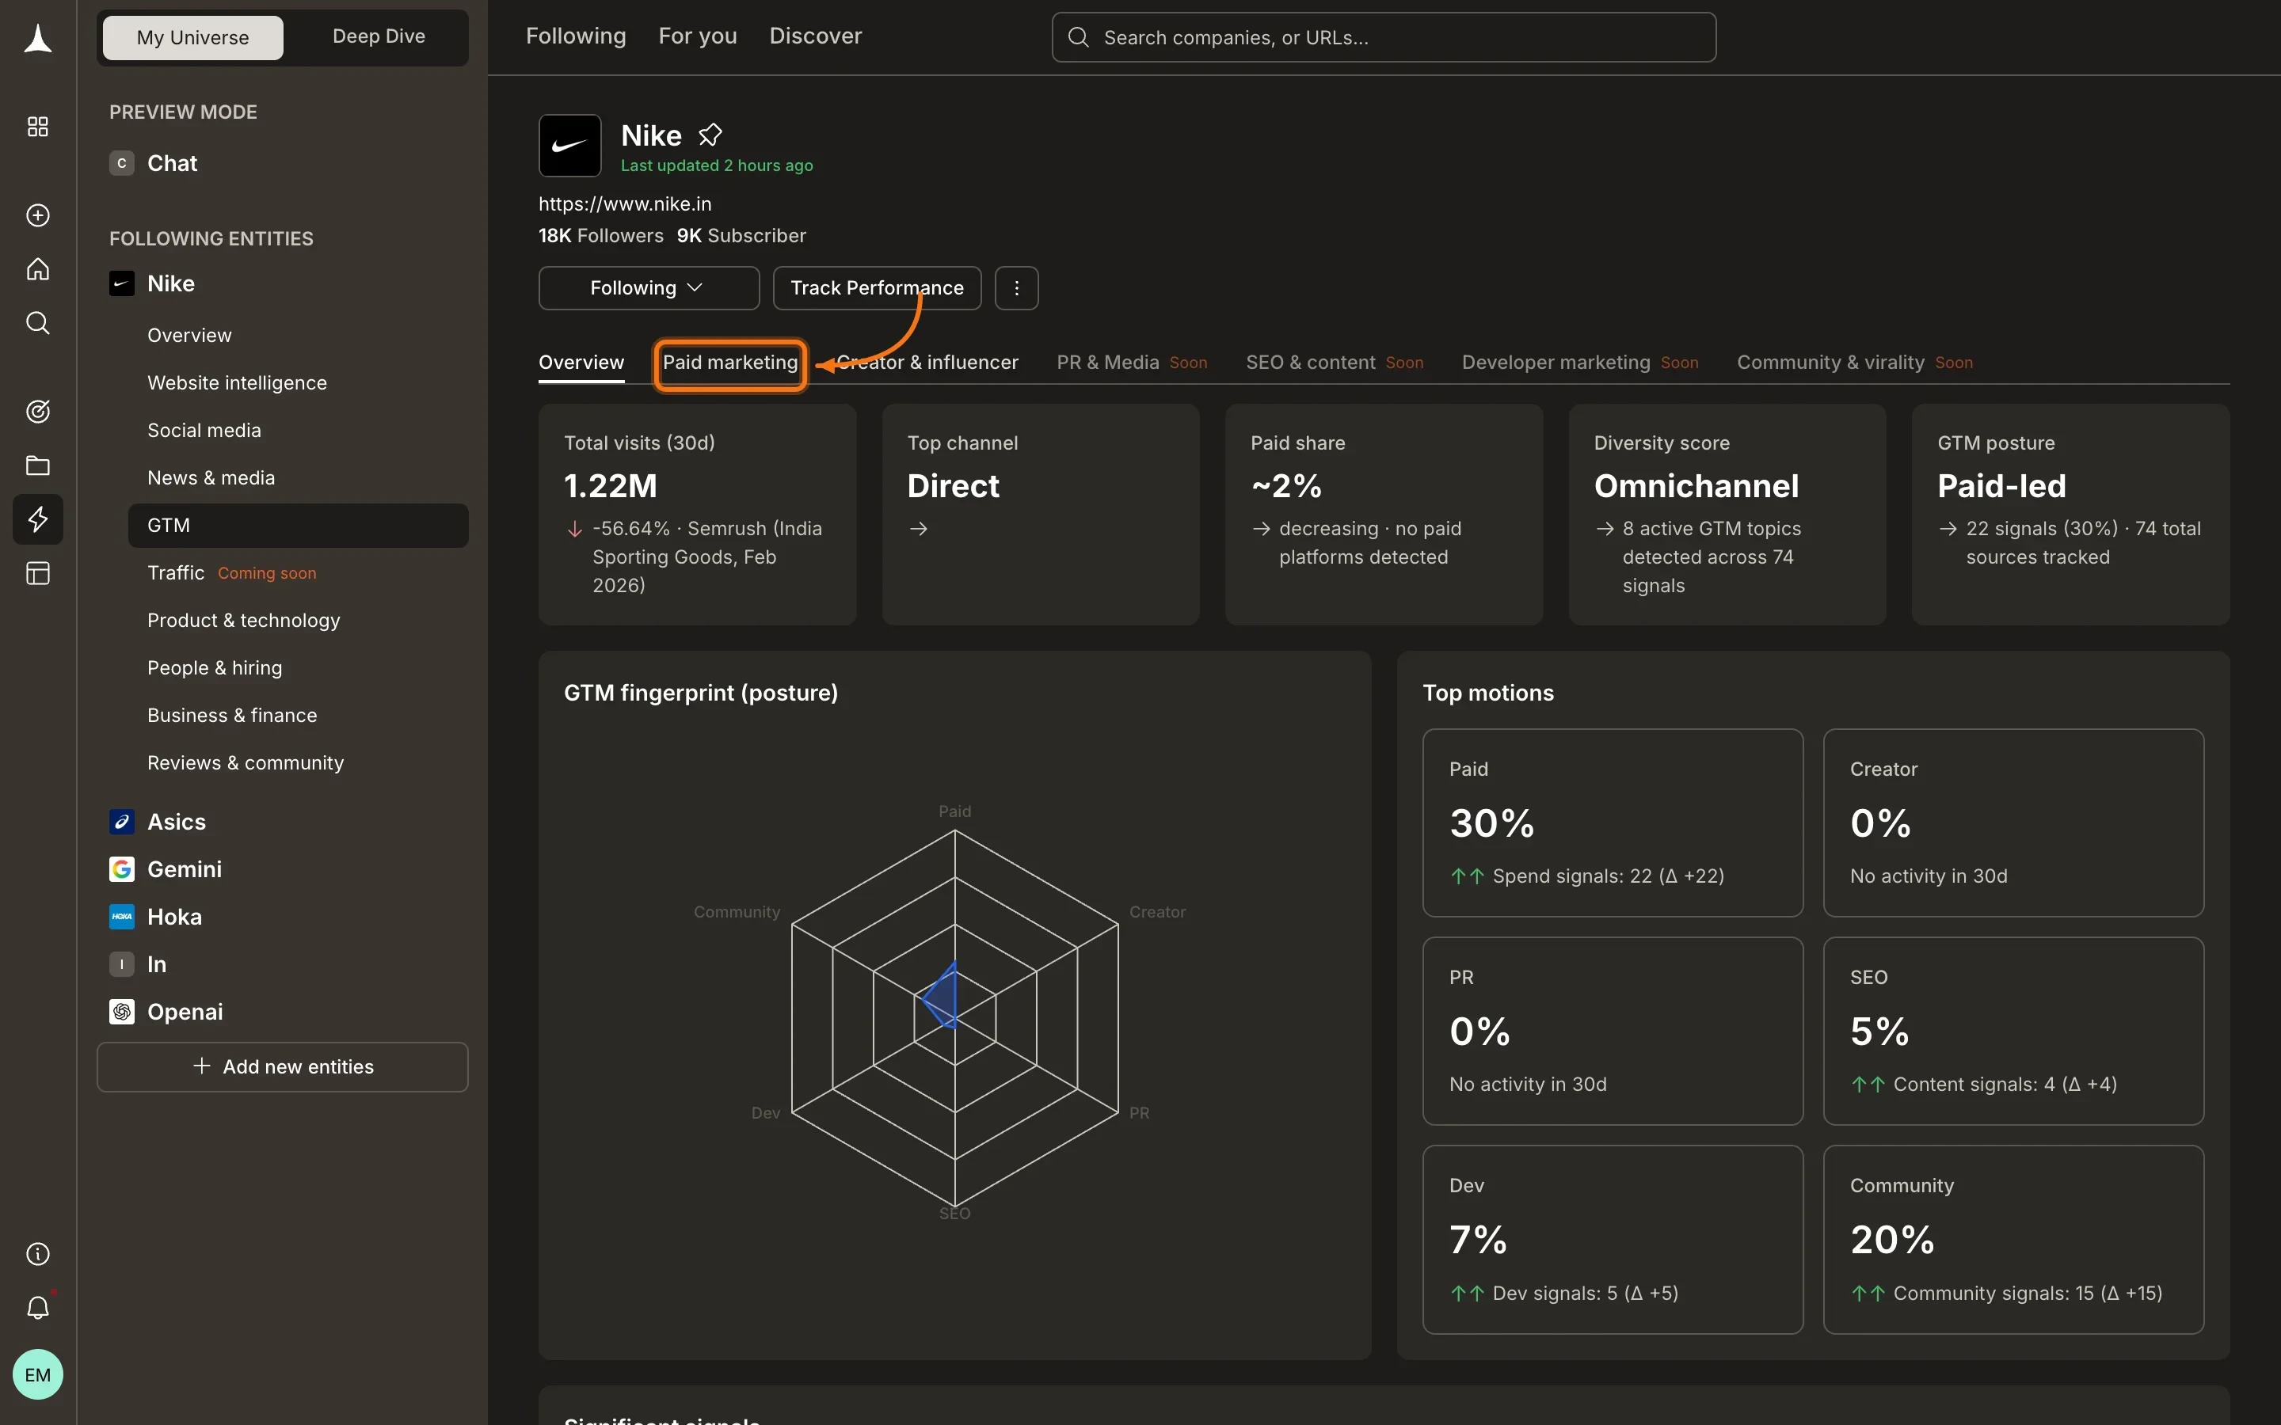Image resolution: width=2281 pixels, height=1425 pixels.
Task: Open the Following dropdown button
Action: 649,287
